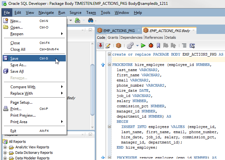Screen dimensions: 225x160
Task: Click the New file icon in File menu
Action: [6, 21]
